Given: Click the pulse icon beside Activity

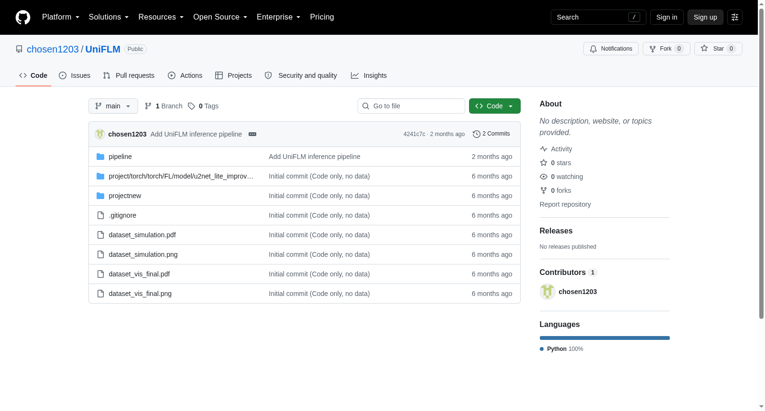Looking at the screenshot, I should [544, 149].
